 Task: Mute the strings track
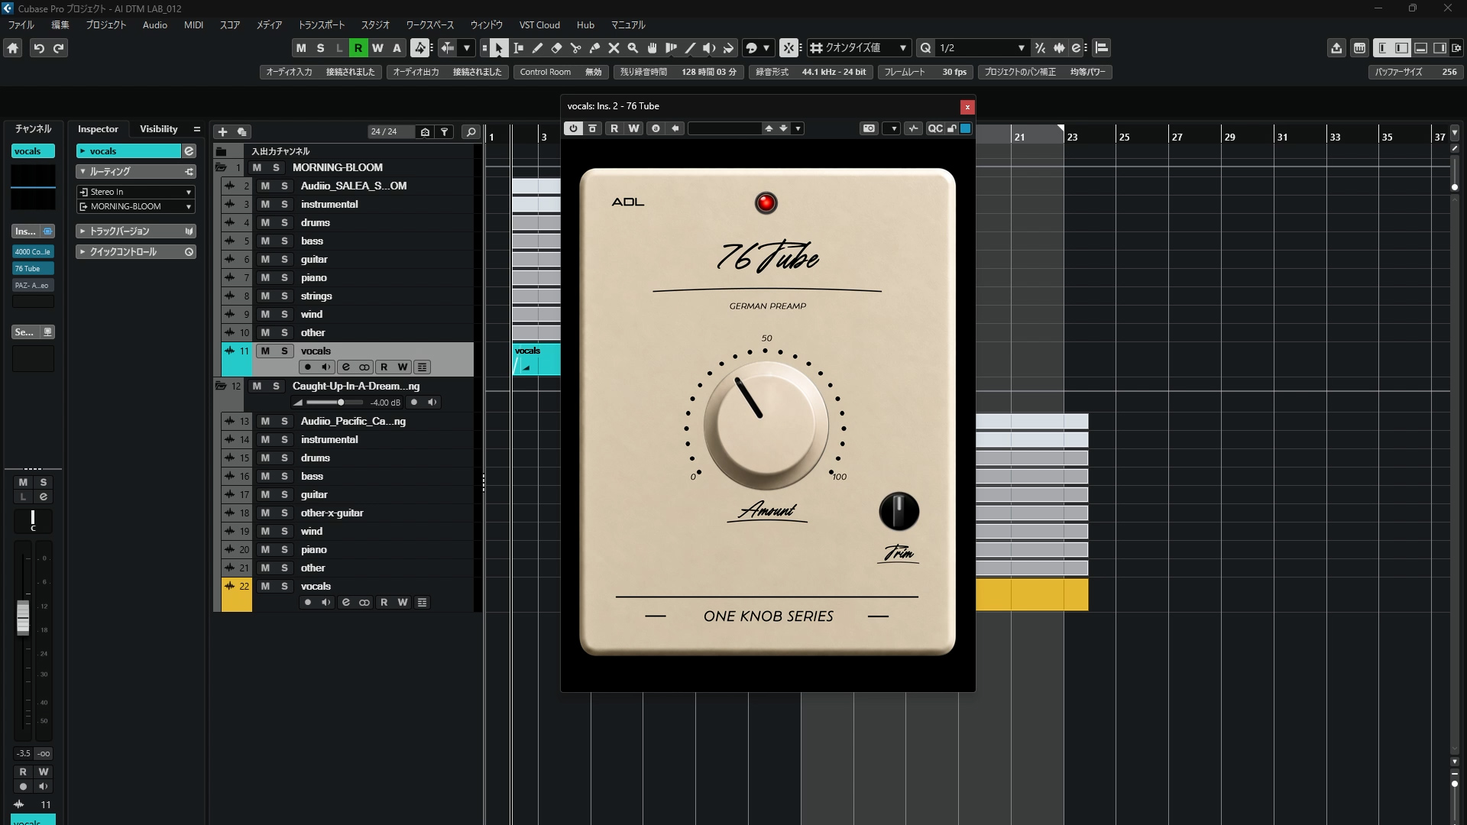point(265,296)
